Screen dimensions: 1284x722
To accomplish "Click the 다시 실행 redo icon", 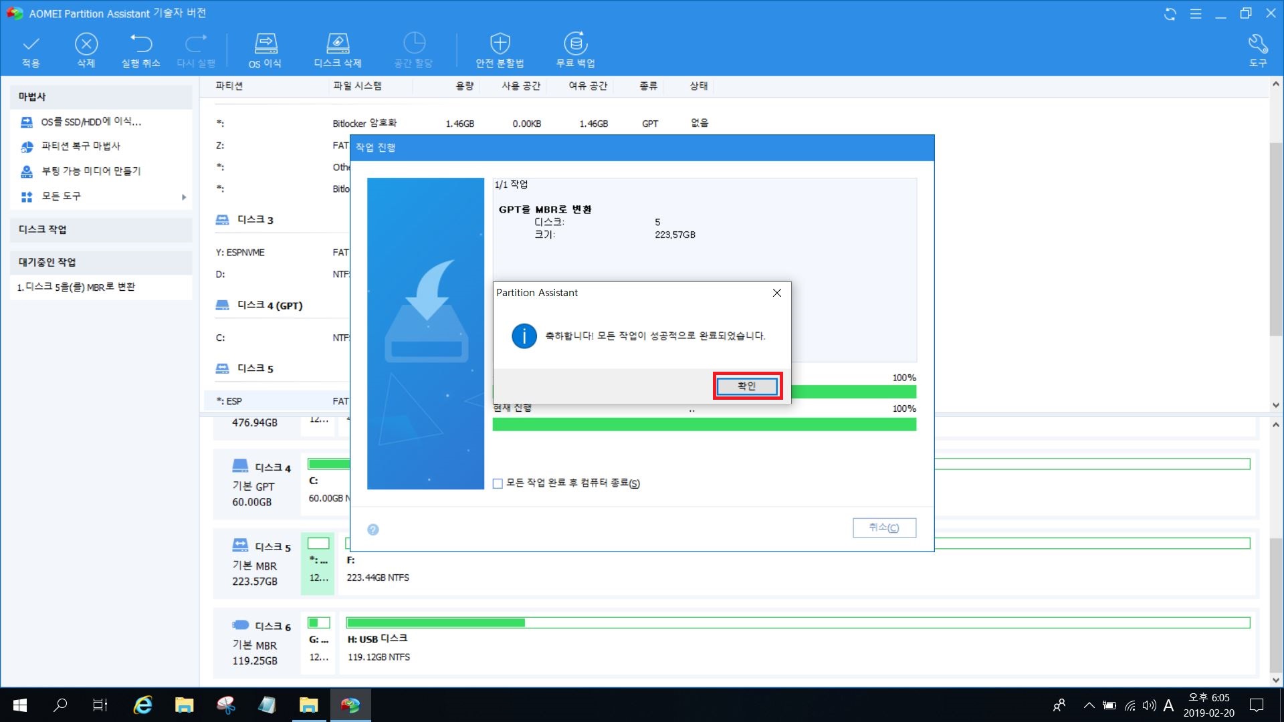I will [196, 45].
